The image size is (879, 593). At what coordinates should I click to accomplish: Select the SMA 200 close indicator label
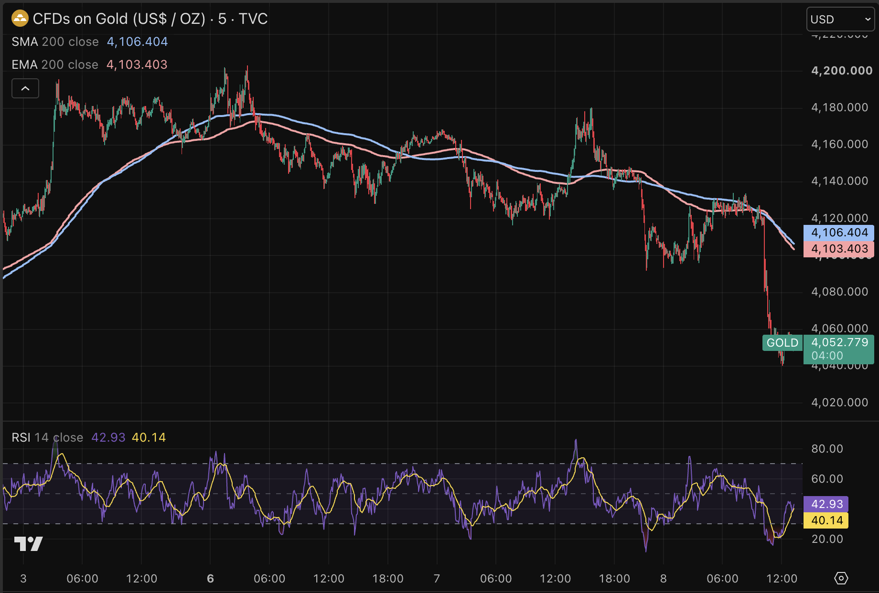55,42
